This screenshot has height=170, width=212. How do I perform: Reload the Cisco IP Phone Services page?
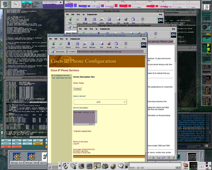click(x=68, y=45)
